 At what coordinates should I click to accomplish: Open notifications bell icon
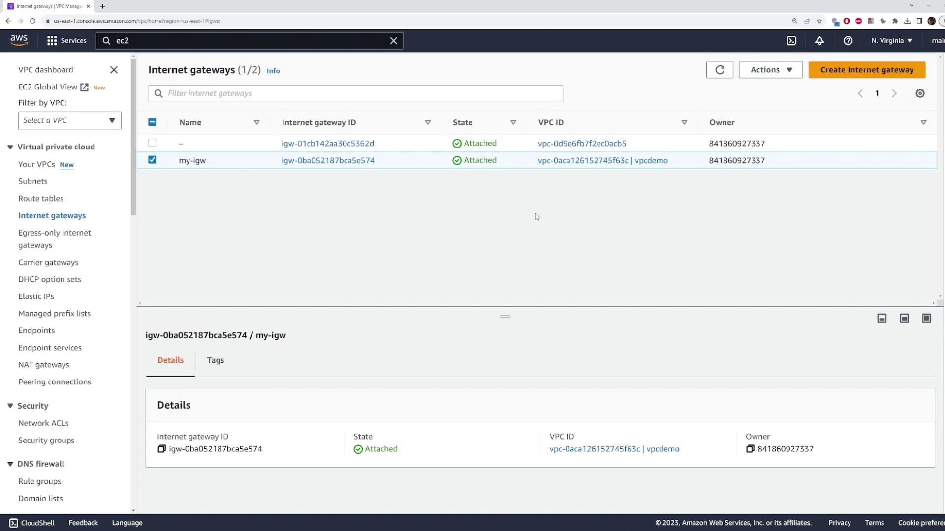tap(819, 41)
